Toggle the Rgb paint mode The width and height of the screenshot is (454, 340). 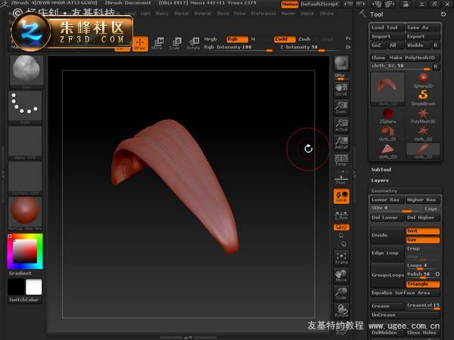[x=237, y=39]
